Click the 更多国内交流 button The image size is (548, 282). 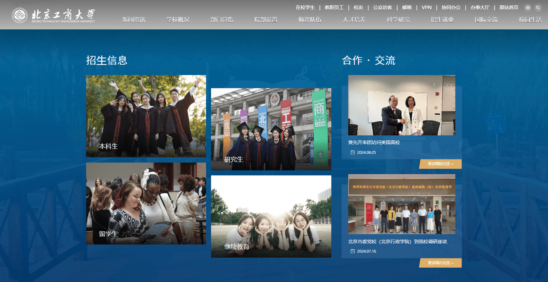click(x=441, y=263)
